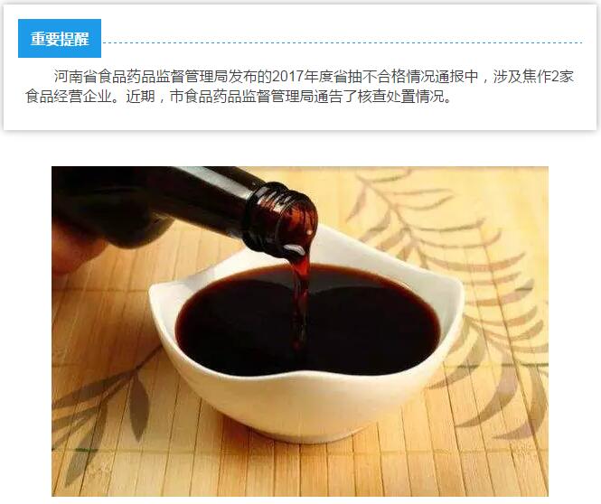The width and height of the screenshot is (601, 504).
Task: Click the words 食品经营企业 on second line
Action: [x=68, y=96]
